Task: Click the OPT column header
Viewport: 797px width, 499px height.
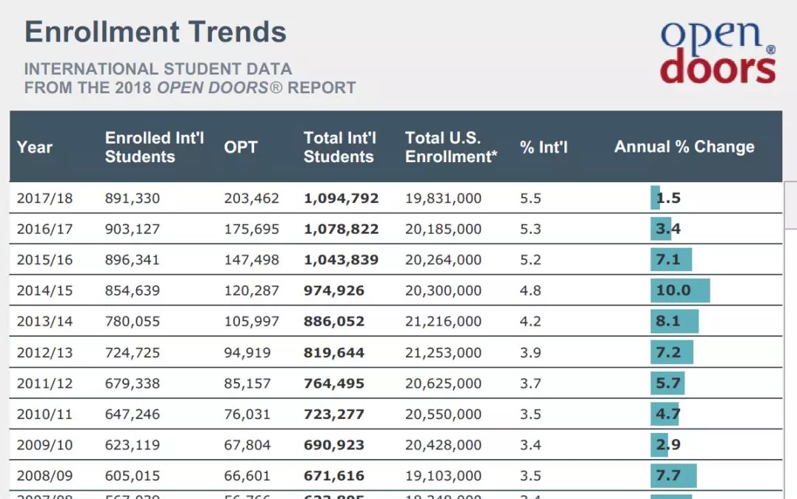Action: [241, 147]
